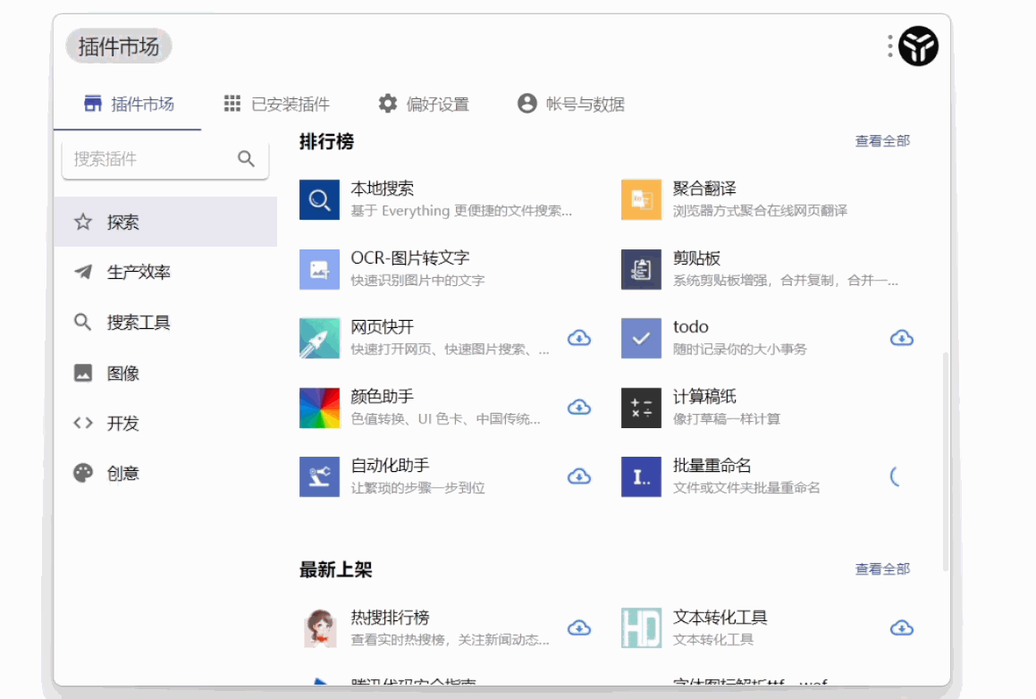
Task: Select the 颜色助手 color wheel icon
Action: coord(318,408)
